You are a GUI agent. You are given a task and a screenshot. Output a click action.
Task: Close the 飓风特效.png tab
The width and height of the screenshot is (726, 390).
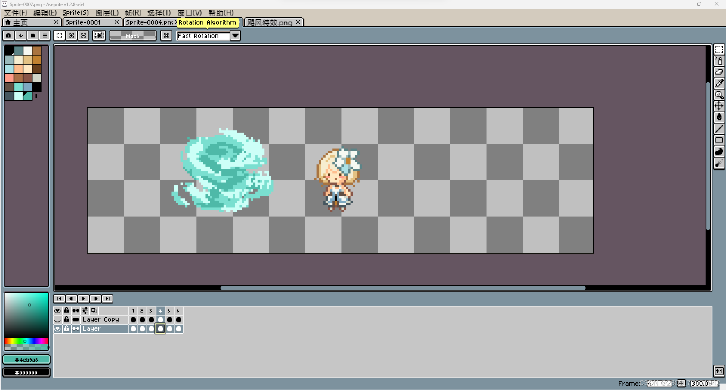[298, 22]
